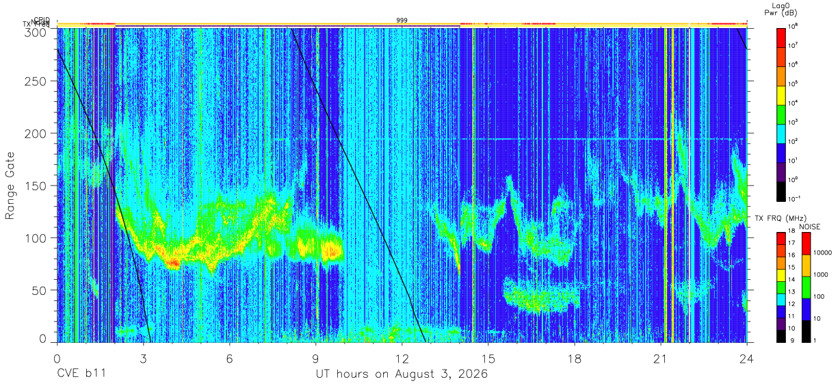
Task: Click the '999' CPID value at top
Action: pyautogui.click(x=402, y=21)
